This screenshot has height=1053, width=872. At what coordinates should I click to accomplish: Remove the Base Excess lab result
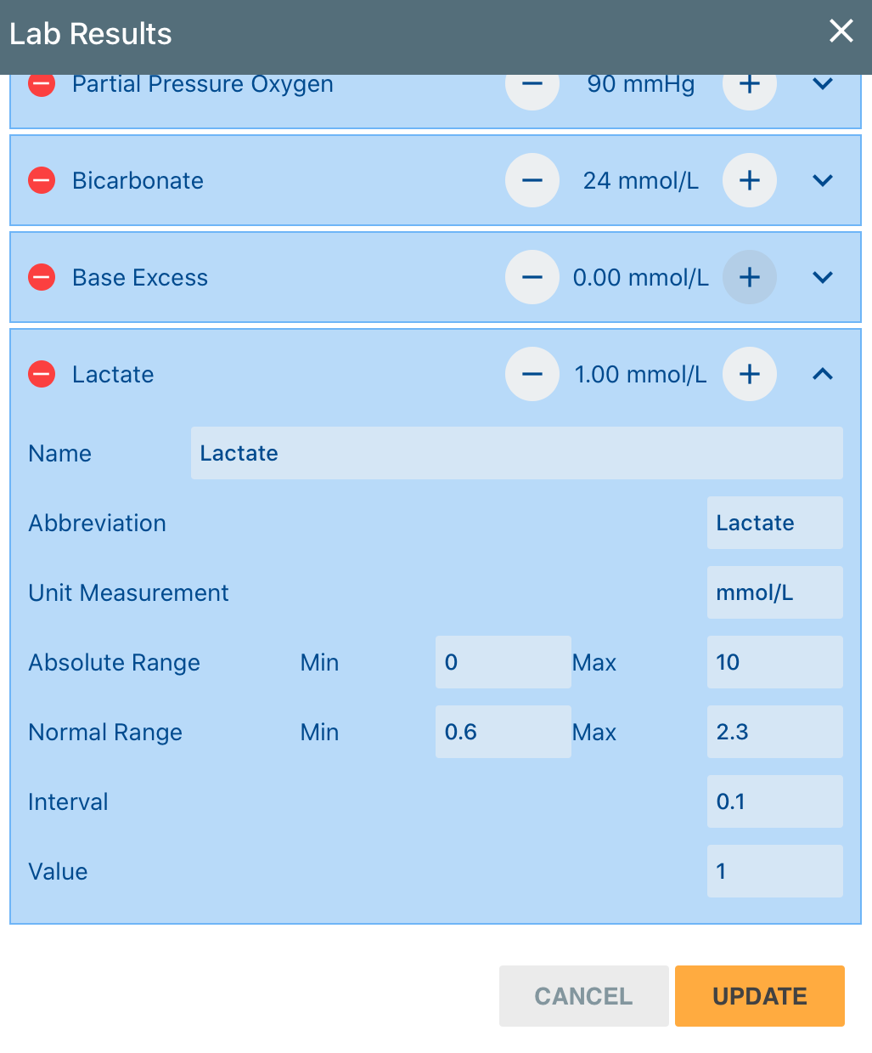point(41,277)
